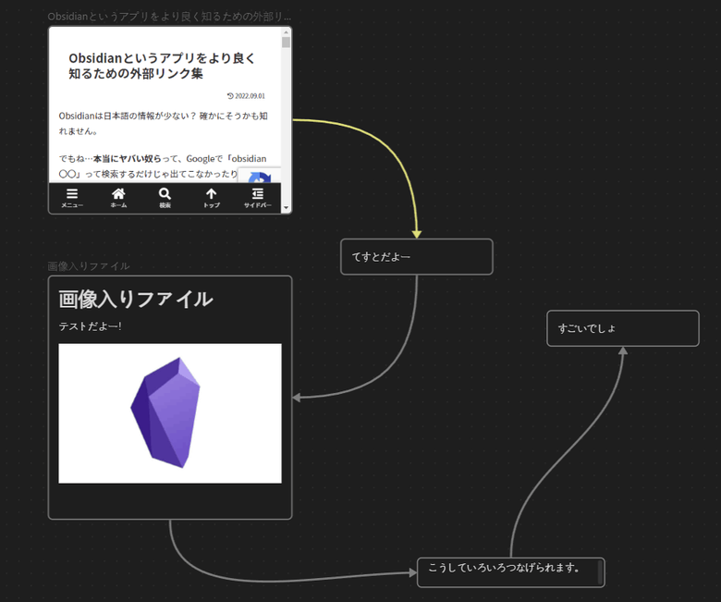
Task: Open the メニュー hamburger icon in the embedded page
Action: pos(72,198)
